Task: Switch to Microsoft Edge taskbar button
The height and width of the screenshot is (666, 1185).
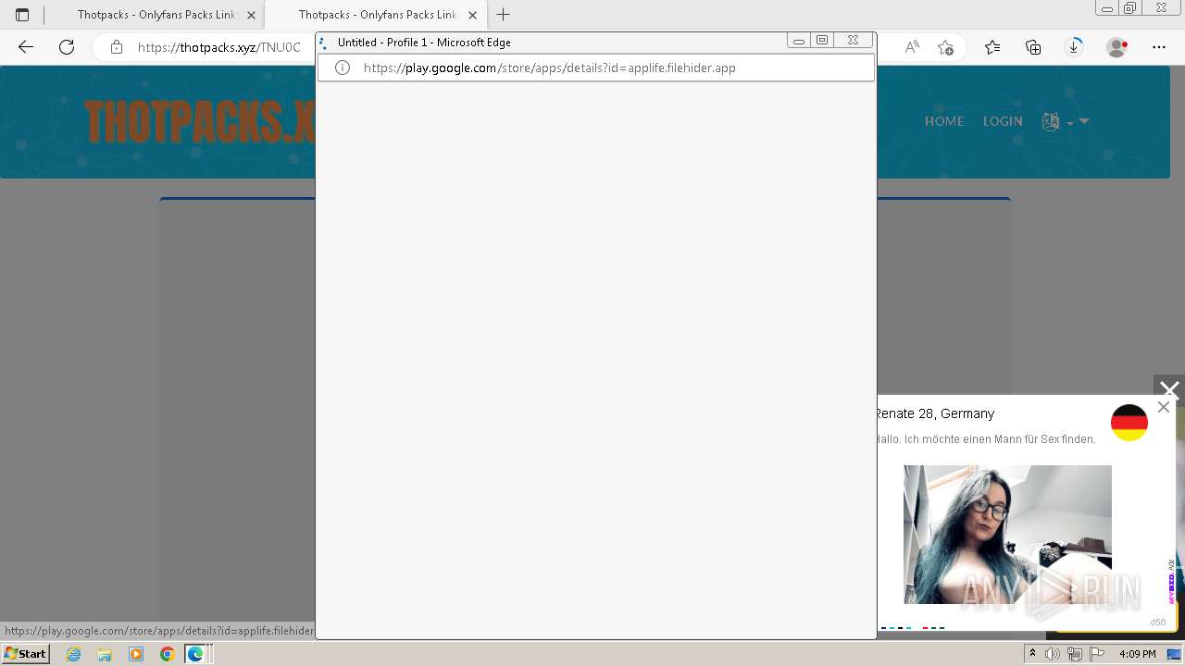Action: 198,654
